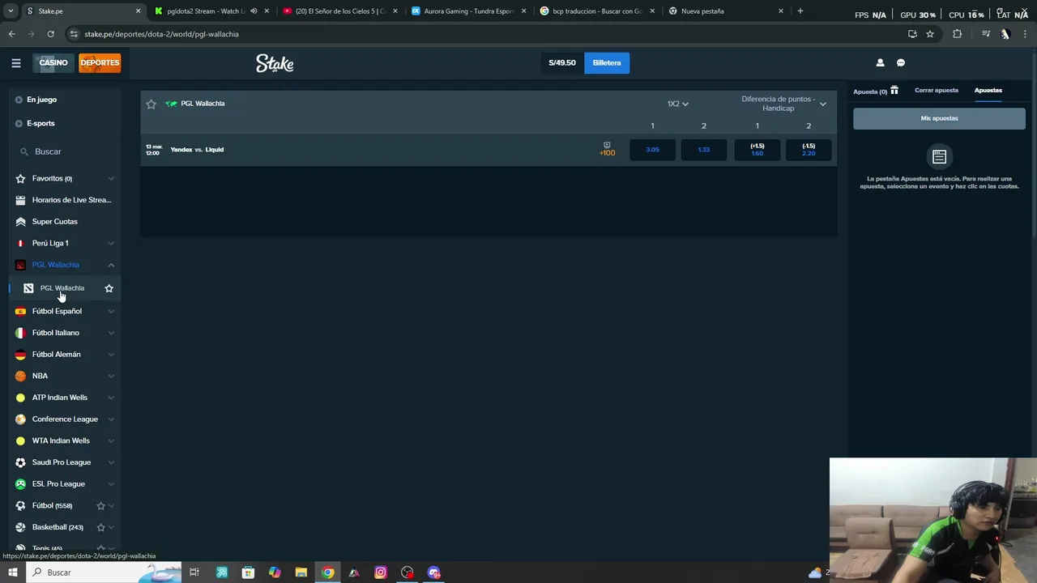
Task: Open Chrome extensions puzzle icon
Action: point(958,34)
